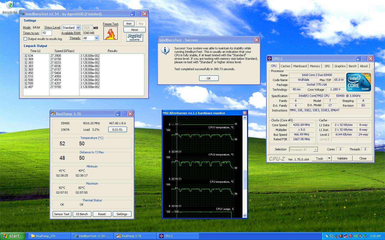Open the Processor Selection dropdown in CPU-Z
Viewport: 385px width, 240px height.
tap(315, 150)
